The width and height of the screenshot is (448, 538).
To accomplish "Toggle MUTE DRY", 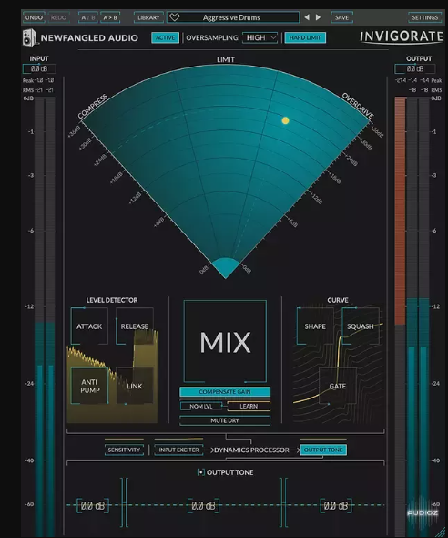I will point(225,420).
